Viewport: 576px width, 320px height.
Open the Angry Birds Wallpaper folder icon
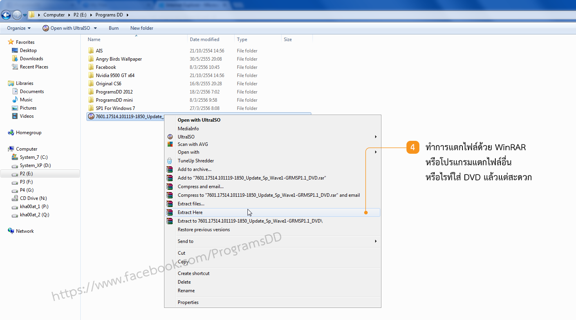91,59
